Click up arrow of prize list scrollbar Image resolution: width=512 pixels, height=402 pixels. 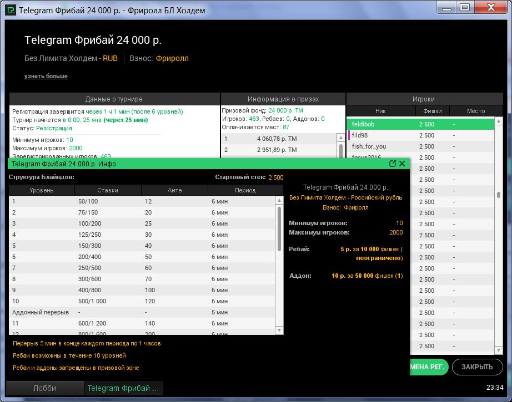tap(341, 138)
